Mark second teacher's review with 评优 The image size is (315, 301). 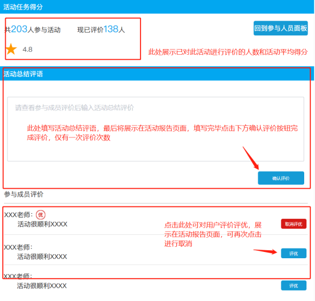tap(293, 253)
